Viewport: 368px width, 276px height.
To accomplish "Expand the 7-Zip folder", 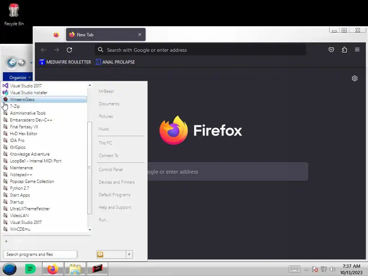I will [44, 106].
